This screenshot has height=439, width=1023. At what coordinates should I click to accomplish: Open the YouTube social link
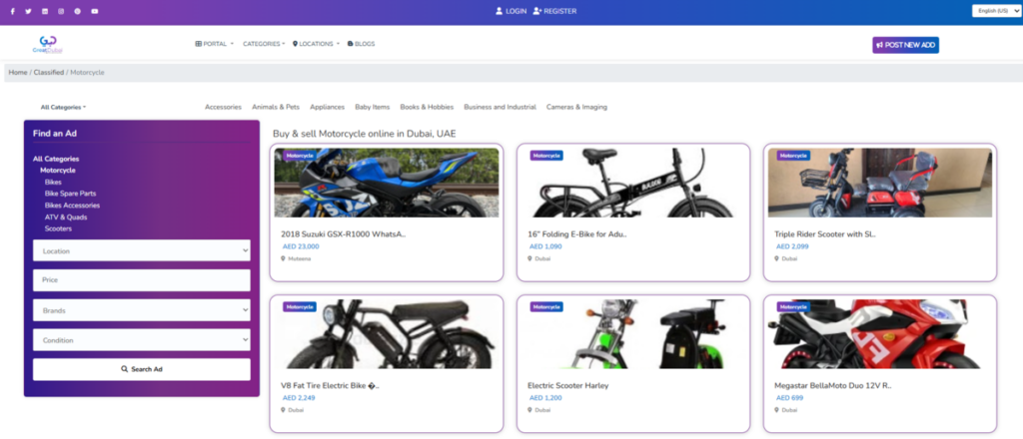95,11
